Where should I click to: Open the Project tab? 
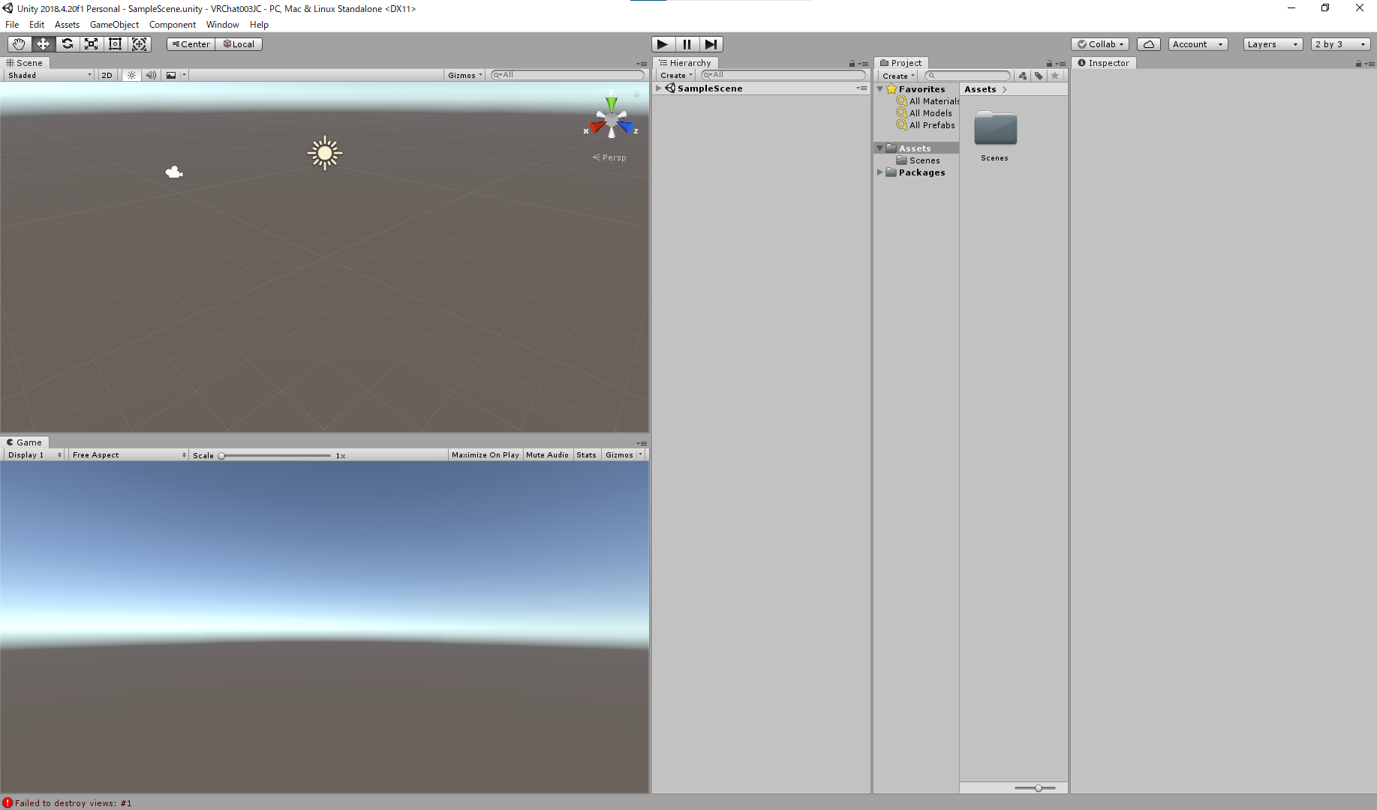tap(901, 63)
